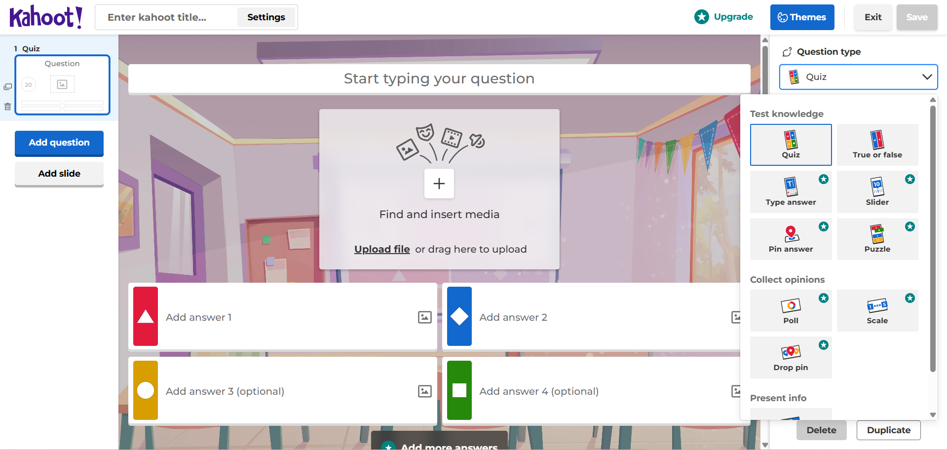Choose the Poll question type

[x=790, y=310]
